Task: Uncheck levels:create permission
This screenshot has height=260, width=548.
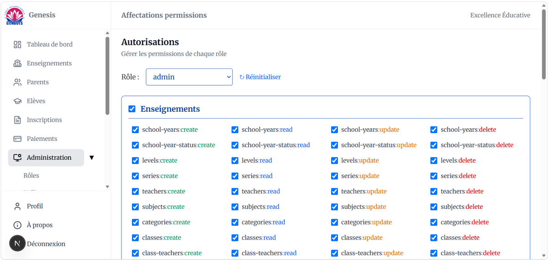Action: (135, 161)
